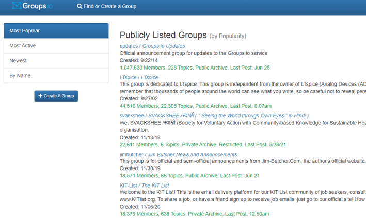Click the search magnifier icon

[x=79, y=6]
